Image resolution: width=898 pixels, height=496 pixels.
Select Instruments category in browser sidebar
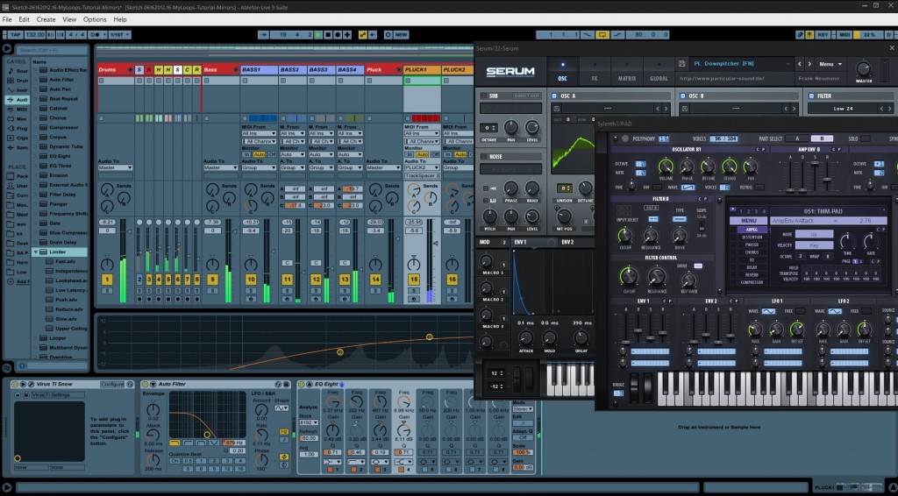[x=18, y=89]
